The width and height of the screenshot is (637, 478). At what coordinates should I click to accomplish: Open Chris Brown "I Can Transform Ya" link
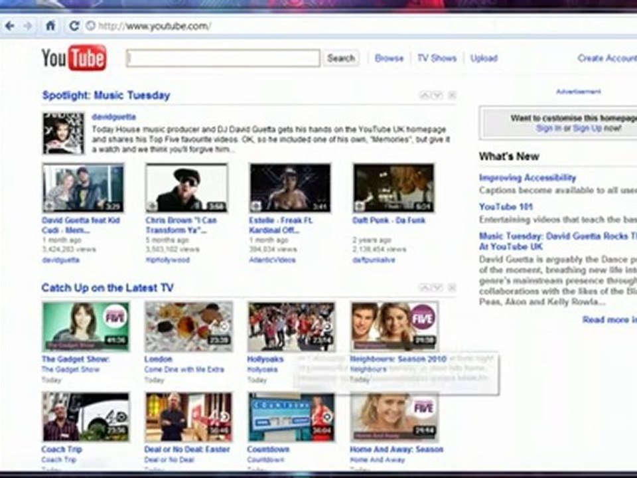click(x=181, y=225)
